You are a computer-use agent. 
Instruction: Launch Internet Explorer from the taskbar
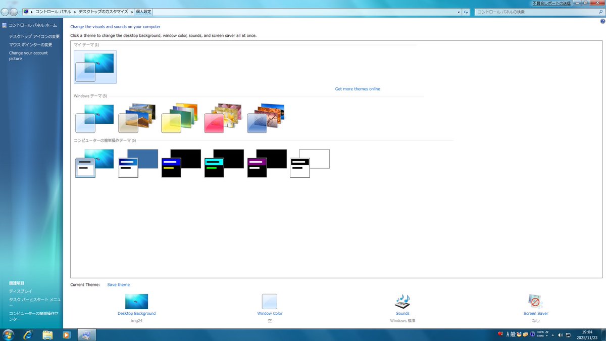click(29, 334)
